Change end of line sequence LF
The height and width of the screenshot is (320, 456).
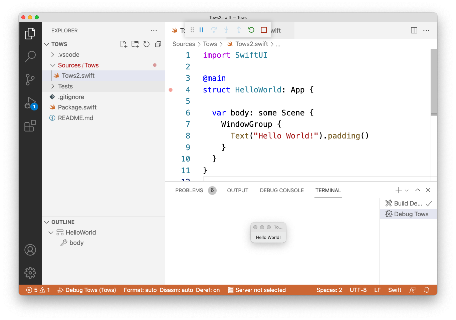point(377,290)
